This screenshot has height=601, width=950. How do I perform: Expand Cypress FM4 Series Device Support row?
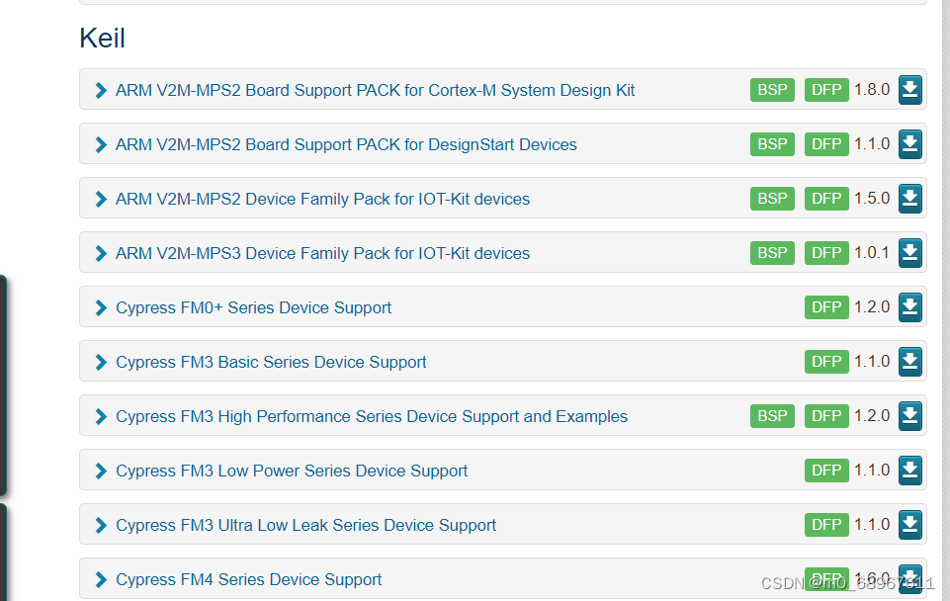[101, 580]
